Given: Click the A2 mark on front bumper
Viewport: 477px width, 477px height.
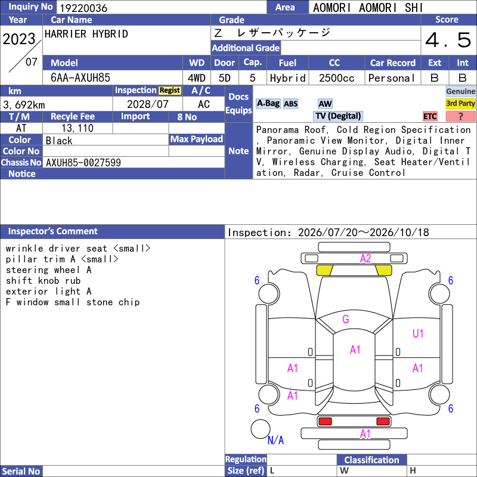Looking at the screenshot, I should click(x=366, y=259).
